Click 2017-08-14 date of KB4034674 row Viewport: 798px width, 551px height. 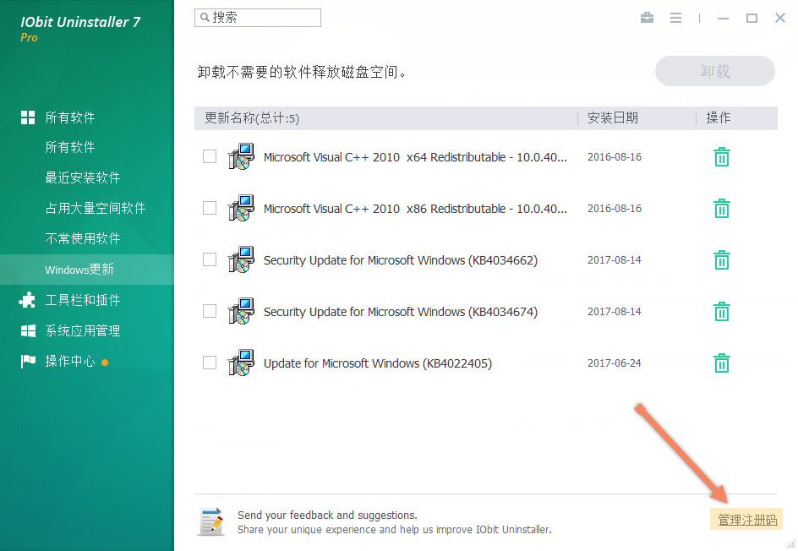(x=615, y=311)
